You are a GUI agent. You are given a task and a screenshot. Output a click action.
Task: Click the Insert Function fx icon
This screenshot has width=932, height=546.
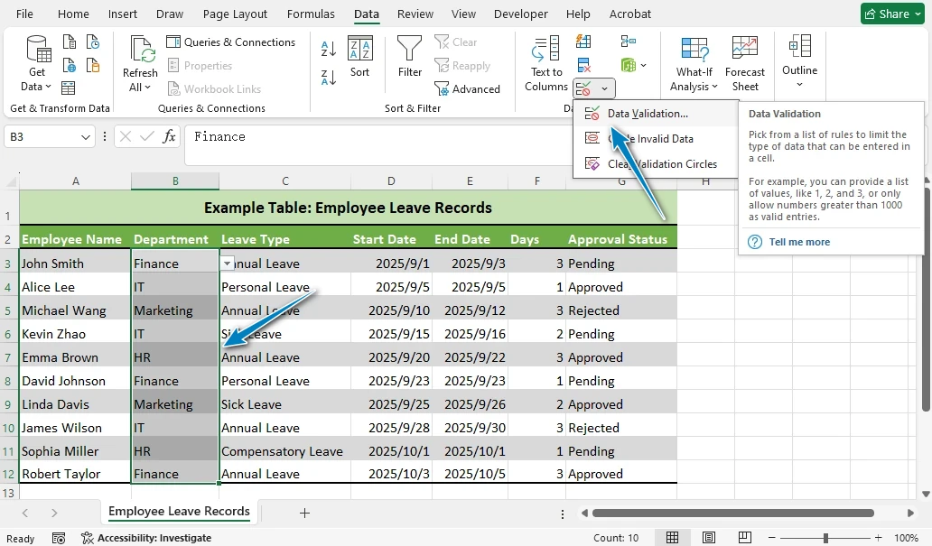pos(169,137)
